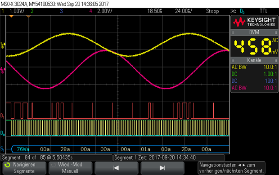This screenshot has width=279, height=175.
Task: Select channel 4 scale 2.00V/
Action: (x=104, y=11)
